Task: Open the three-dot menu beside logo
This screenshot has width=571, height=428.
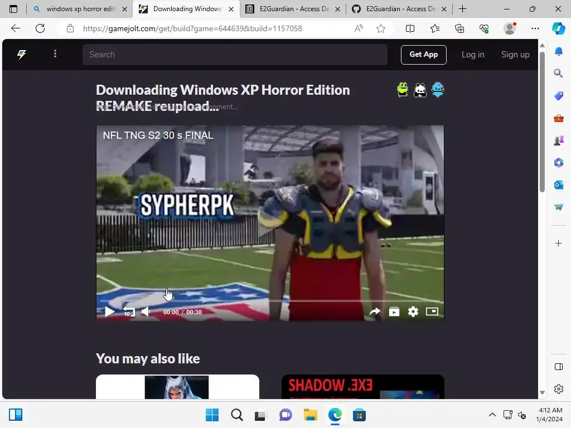Action: click(55, 54)
